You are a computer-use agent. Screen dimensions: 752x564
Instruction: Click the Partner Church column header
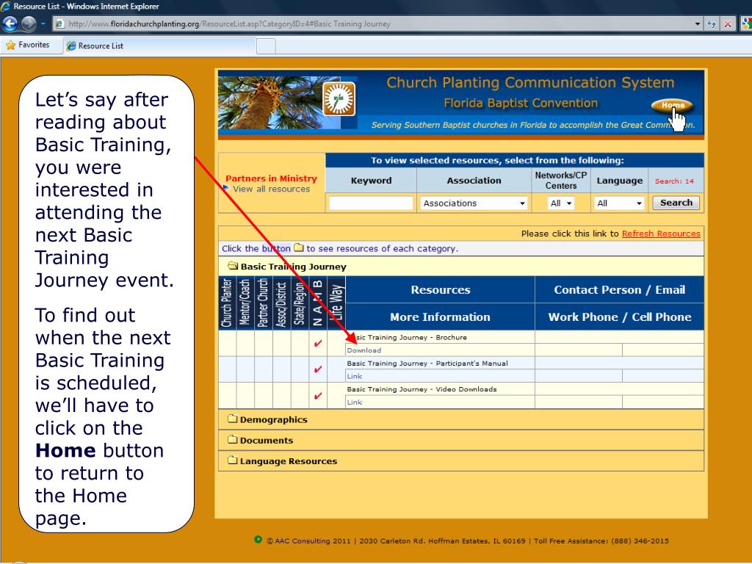pos(264,303)
